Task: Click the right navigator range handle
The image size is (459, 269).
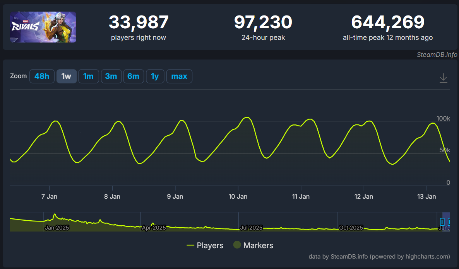Action: click(450, 222)
